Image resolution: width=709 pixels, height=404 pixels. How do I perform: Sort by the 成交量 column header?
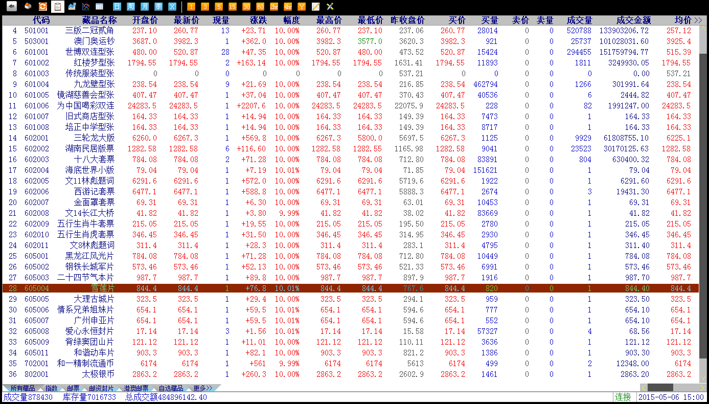click(x=579, y=20)
